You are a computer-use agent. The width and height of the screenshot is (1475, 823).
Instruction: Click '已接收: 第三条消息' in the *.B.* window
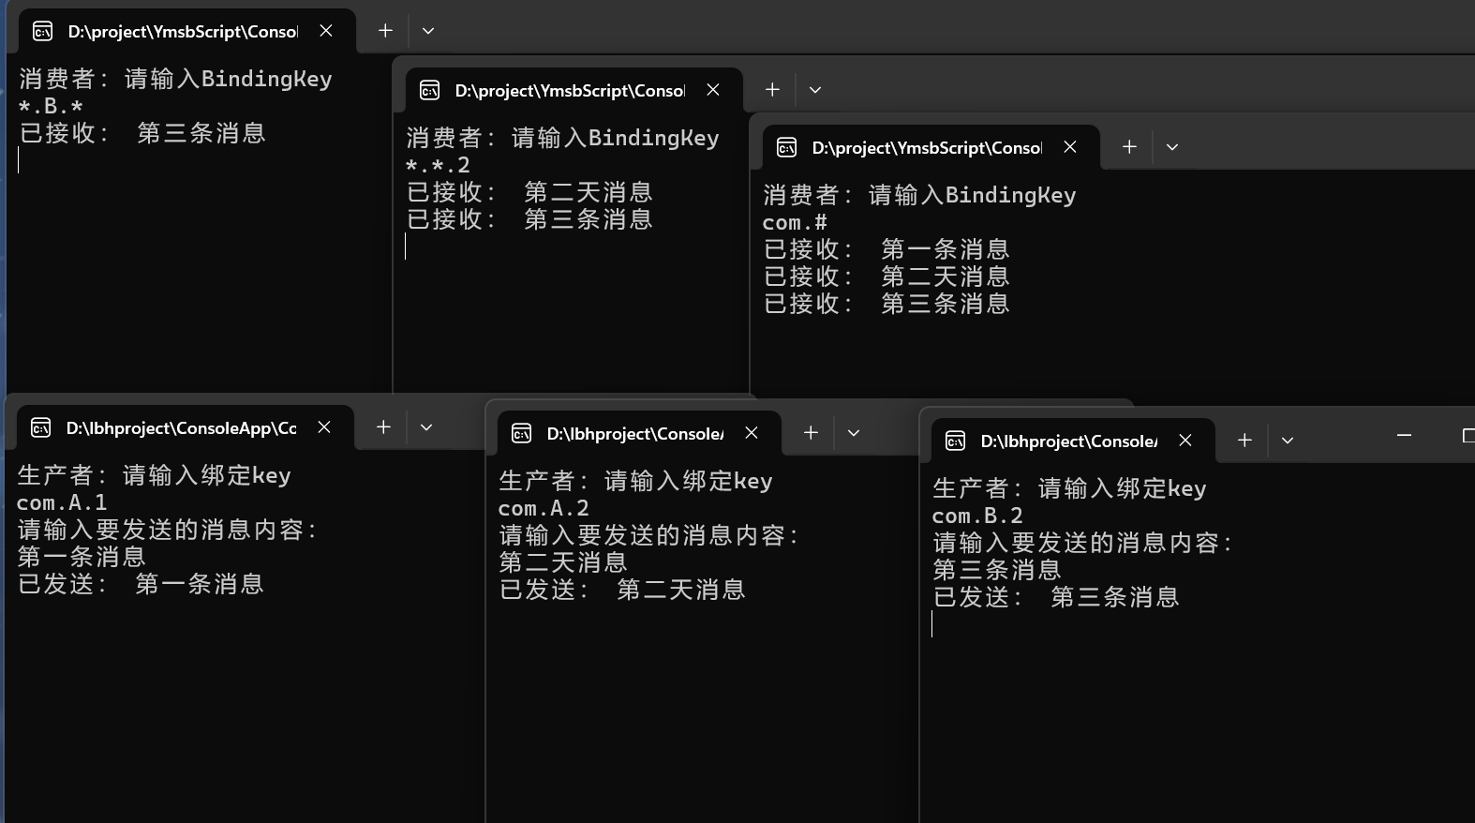[142, 133]
